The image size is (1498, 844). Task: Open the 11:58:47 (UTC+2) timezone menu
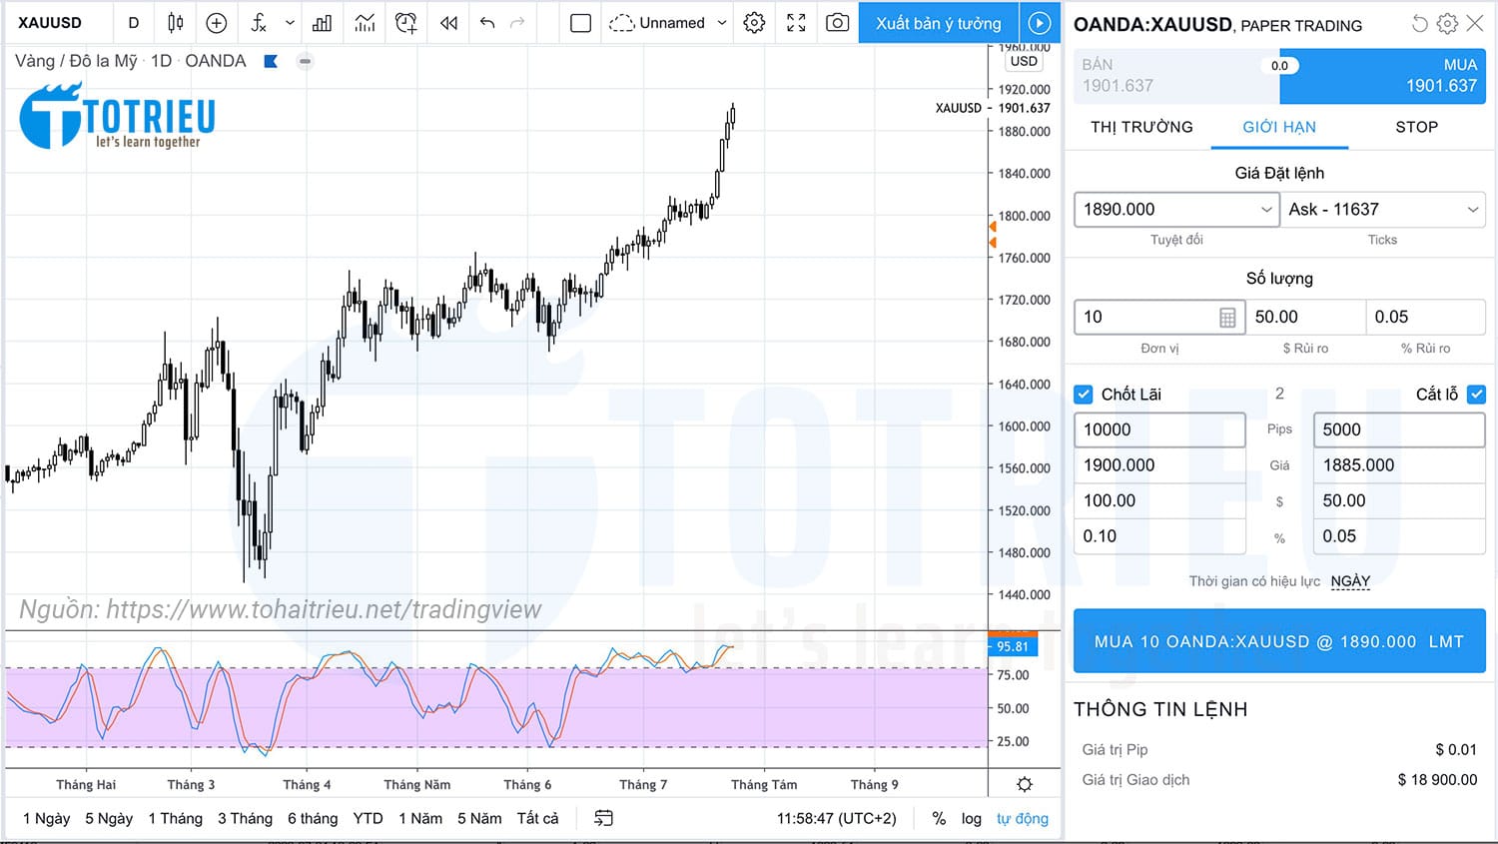click(837, 818)
